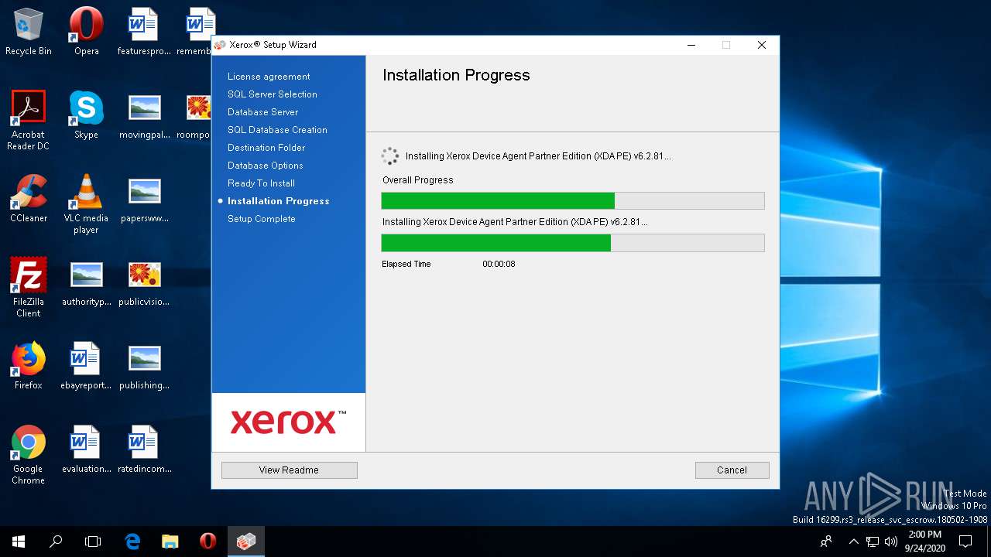Launch Microsoft Edge from the taskbar

(132, 542)
